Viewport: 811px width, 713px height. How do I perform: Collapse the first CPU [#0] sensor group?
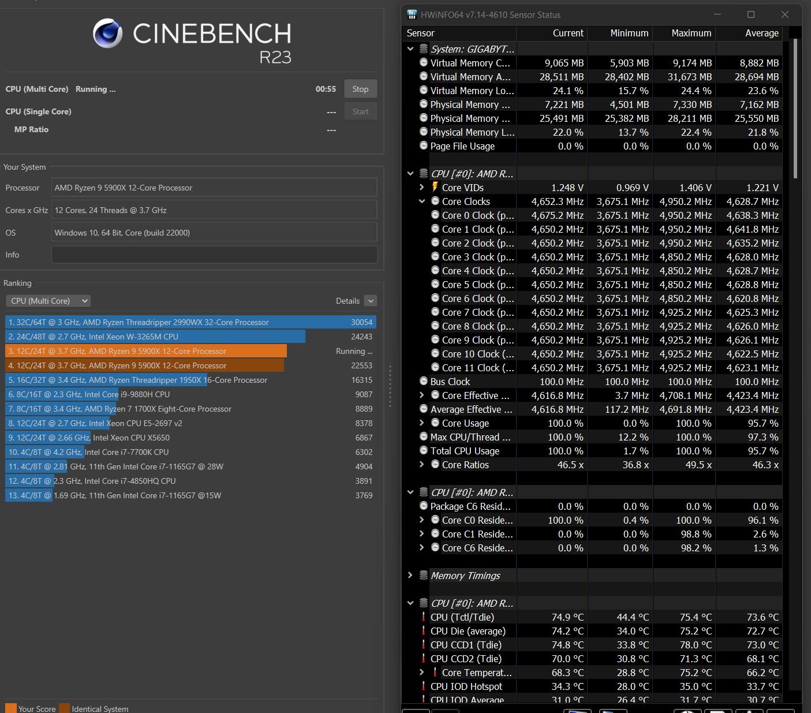click(410, 174)
